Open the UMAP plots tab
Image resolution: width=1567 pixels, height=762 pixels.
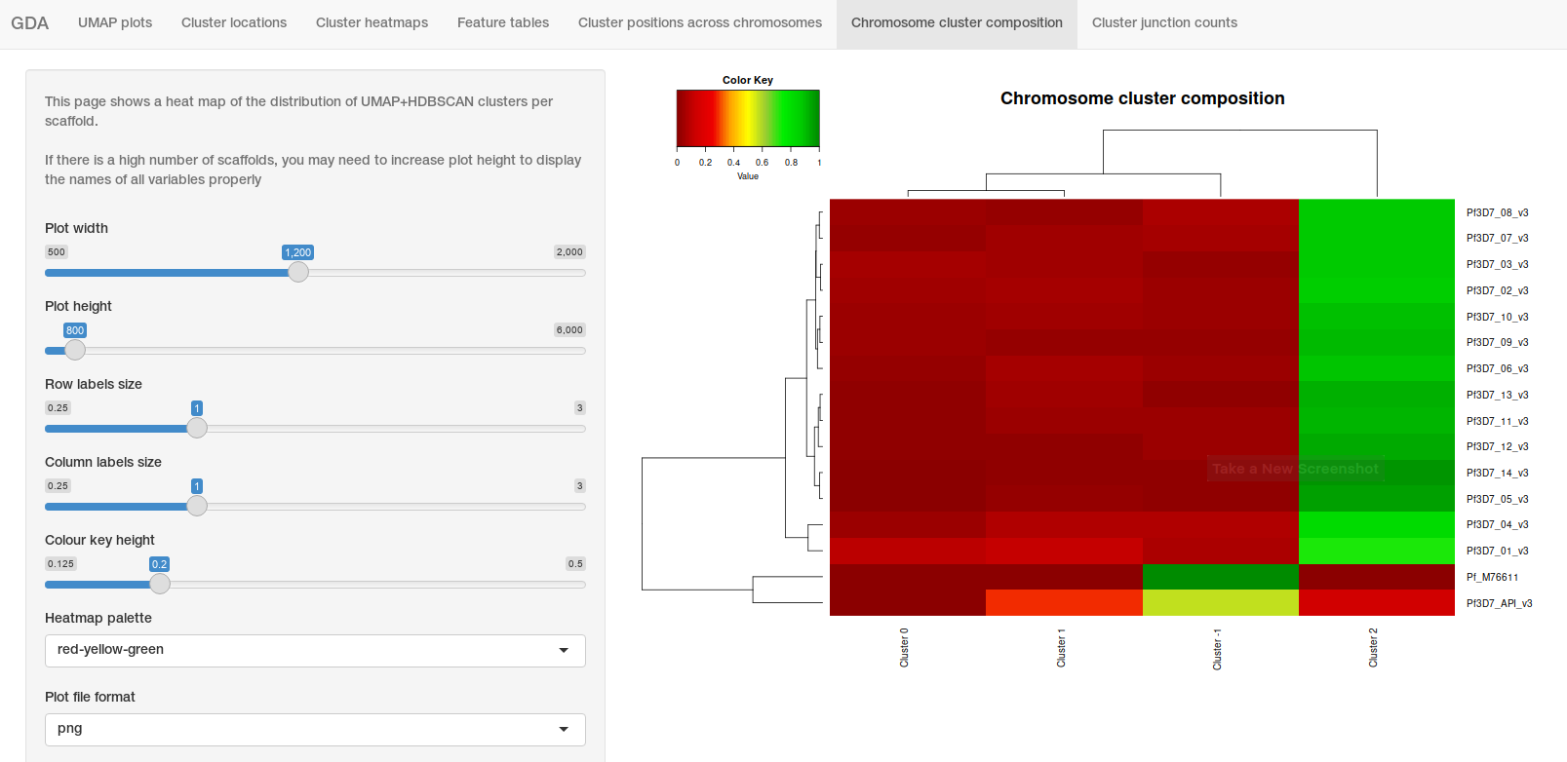[x=115, y=22]
